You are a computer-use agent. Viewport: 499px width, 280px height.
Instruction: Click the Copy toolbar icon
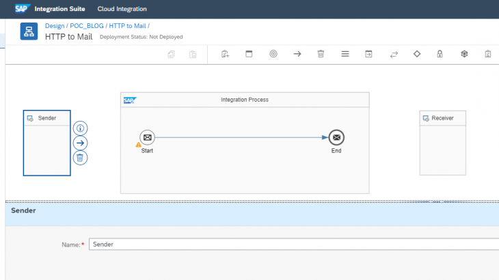click(x=171, y=55)
